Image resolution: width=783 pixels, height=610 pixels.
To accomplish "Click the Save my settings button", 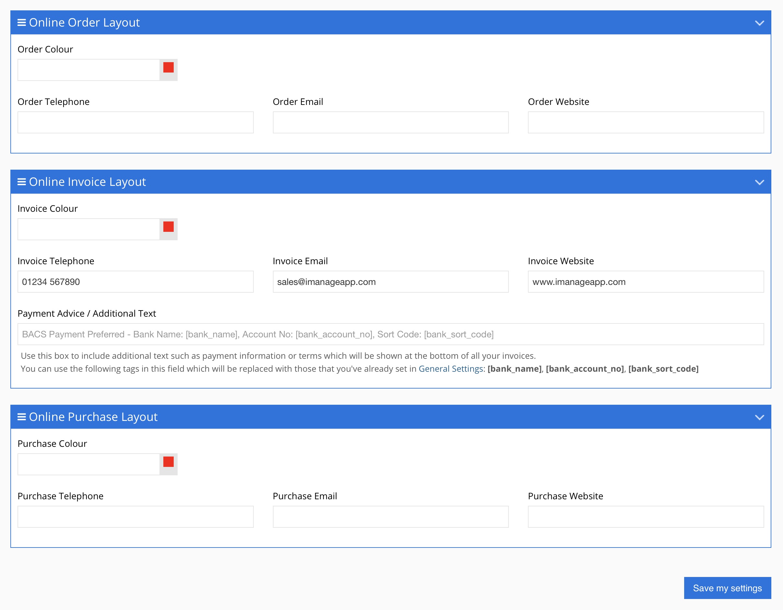I will point(727,588).
